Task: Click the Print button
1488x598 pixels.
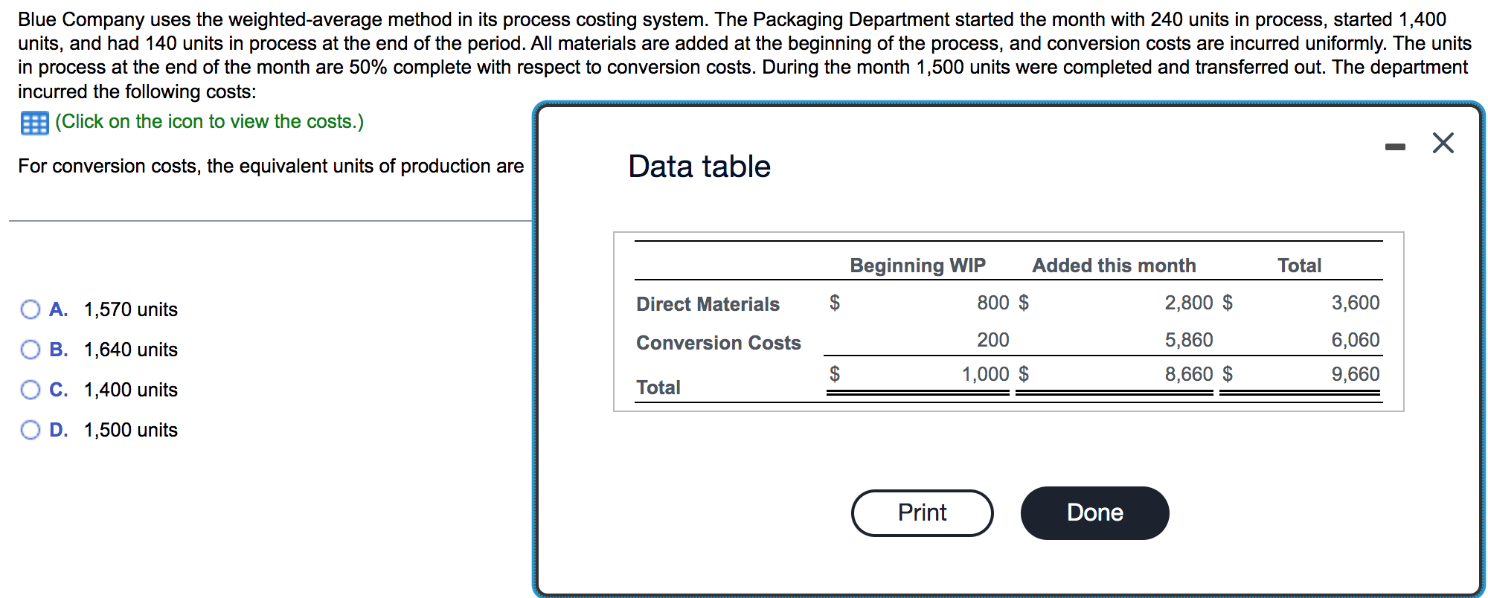Action: pos(922,512)
